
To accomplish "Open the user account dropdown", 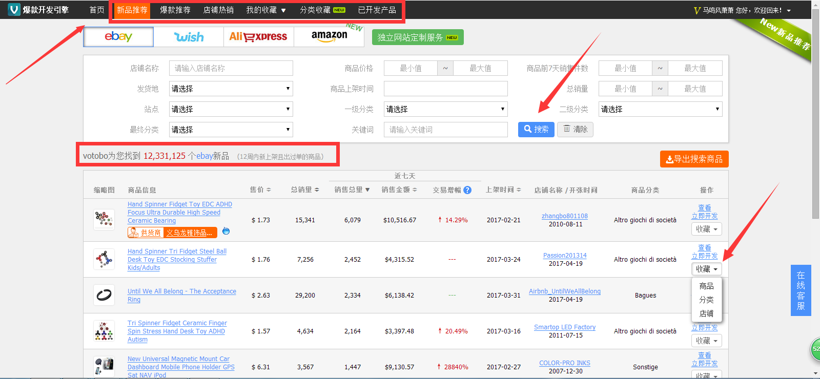I will (x=742, y=10).
